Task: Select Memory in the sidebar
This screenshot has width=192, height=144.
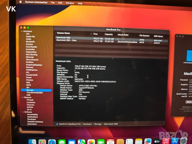Action: 30,67
